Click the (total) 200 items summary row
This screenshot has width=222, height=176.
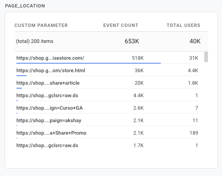point(111,41)
